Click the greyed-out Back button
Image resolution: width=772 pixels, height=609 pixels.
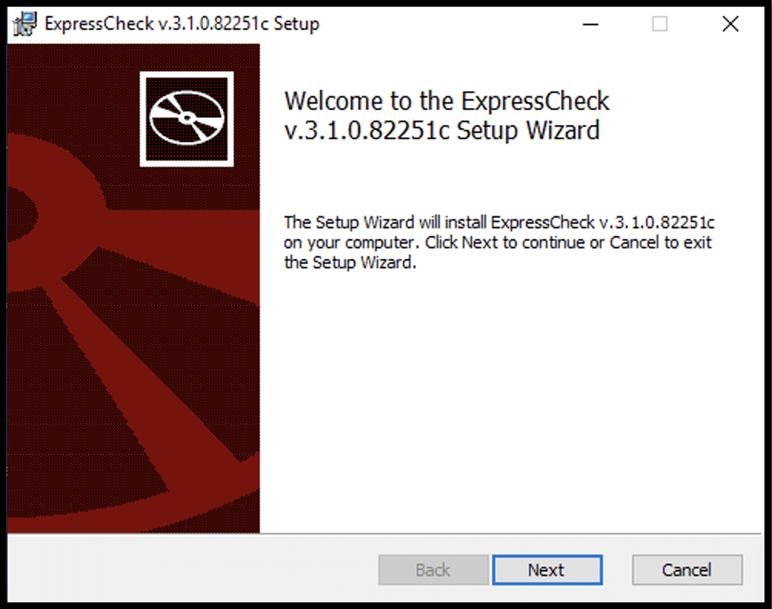pos(433,570)
